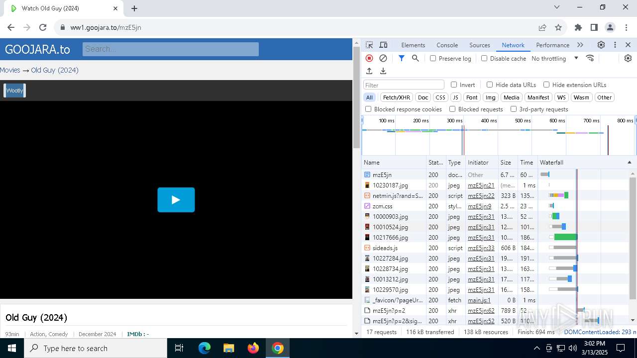This screenshot has width=637, height=358.
Task: Filter requests by JS type
Action: click(455, 97)
